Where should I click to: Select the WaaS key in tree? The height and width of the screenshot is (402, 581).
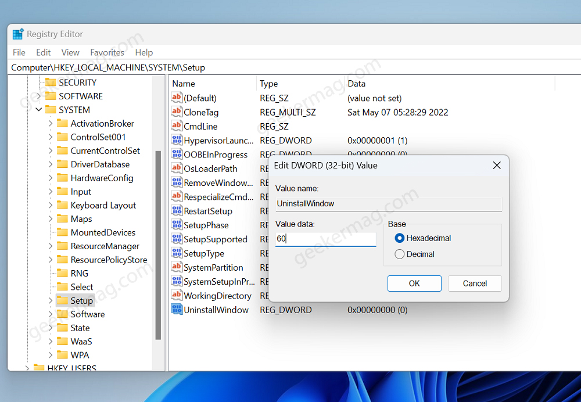click(81, 342)
